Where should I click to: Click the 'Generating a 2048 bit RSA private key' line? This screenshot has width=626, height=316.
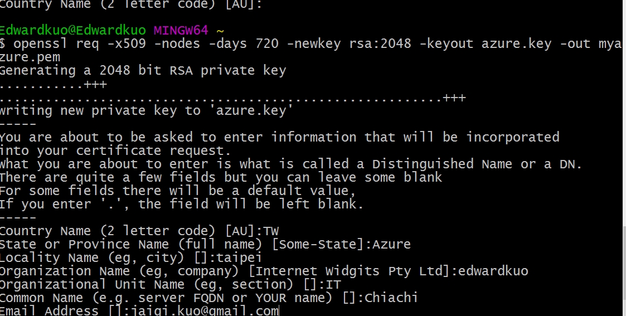click(x=143, y=71)
